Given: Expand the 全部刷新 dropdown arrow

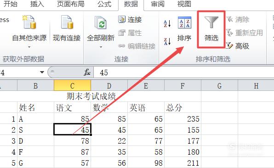Looking at the screenshot, I should click(x=101, y=47).
